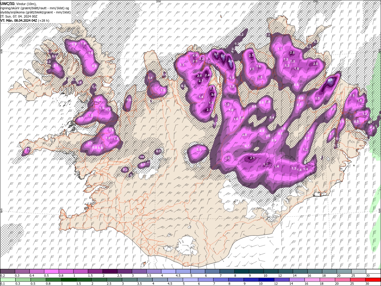The image size is (381, 286).
Task: Click the '2.1' snowfall value on the map
Action: pos(252,158)
